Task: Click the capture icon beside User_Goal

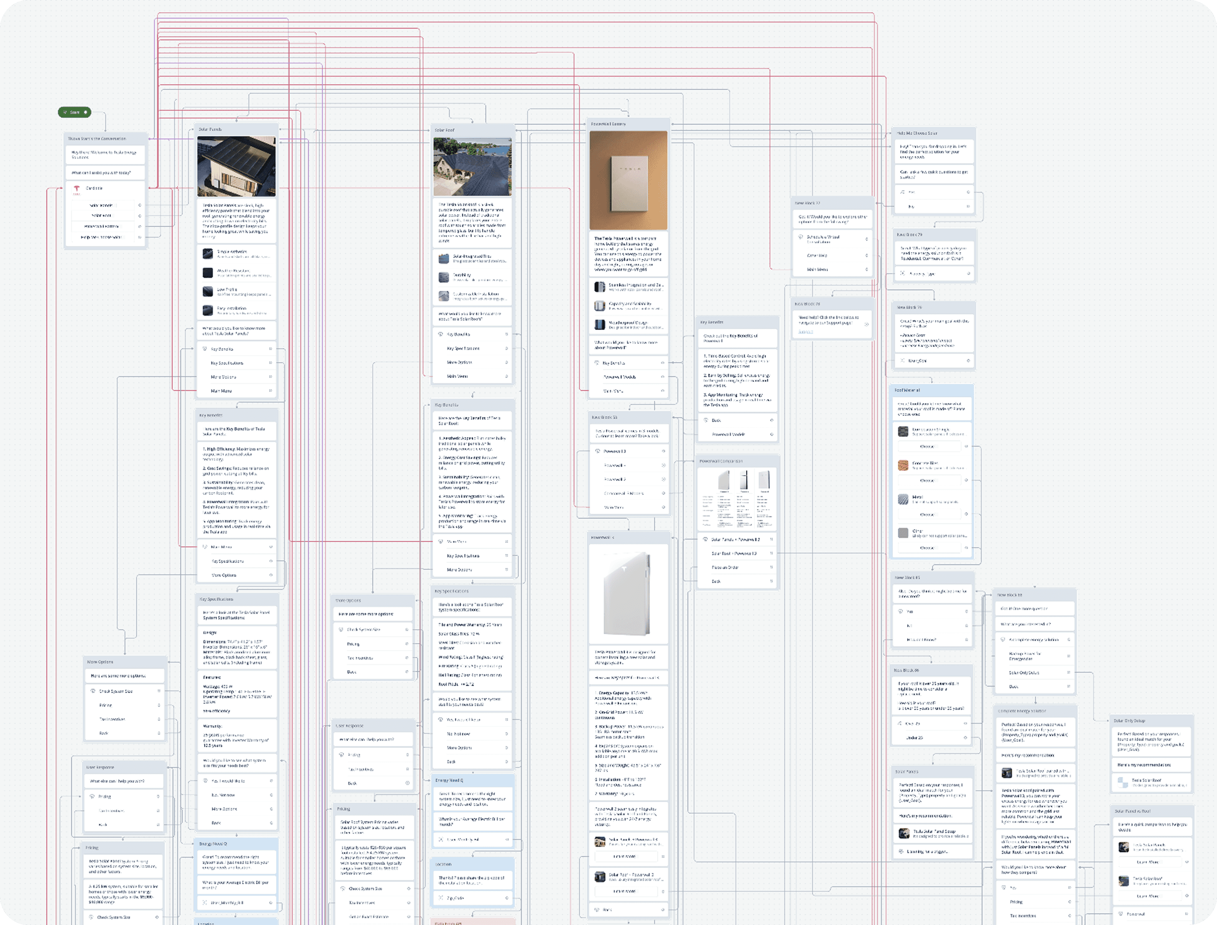Action: [x=902, y=361]
